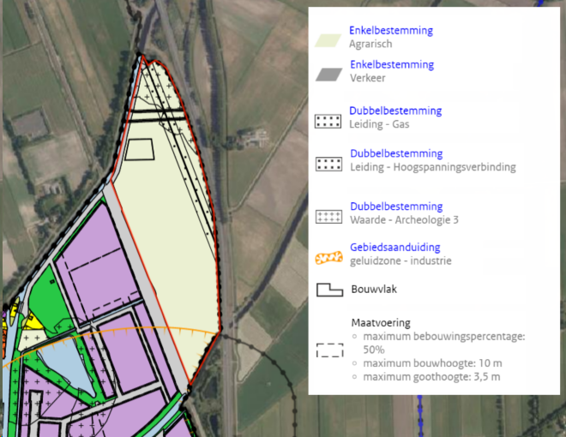Click the dashed Maatvoering legend symbol
The image size is (566, 437).
click(x=328, y=351)
